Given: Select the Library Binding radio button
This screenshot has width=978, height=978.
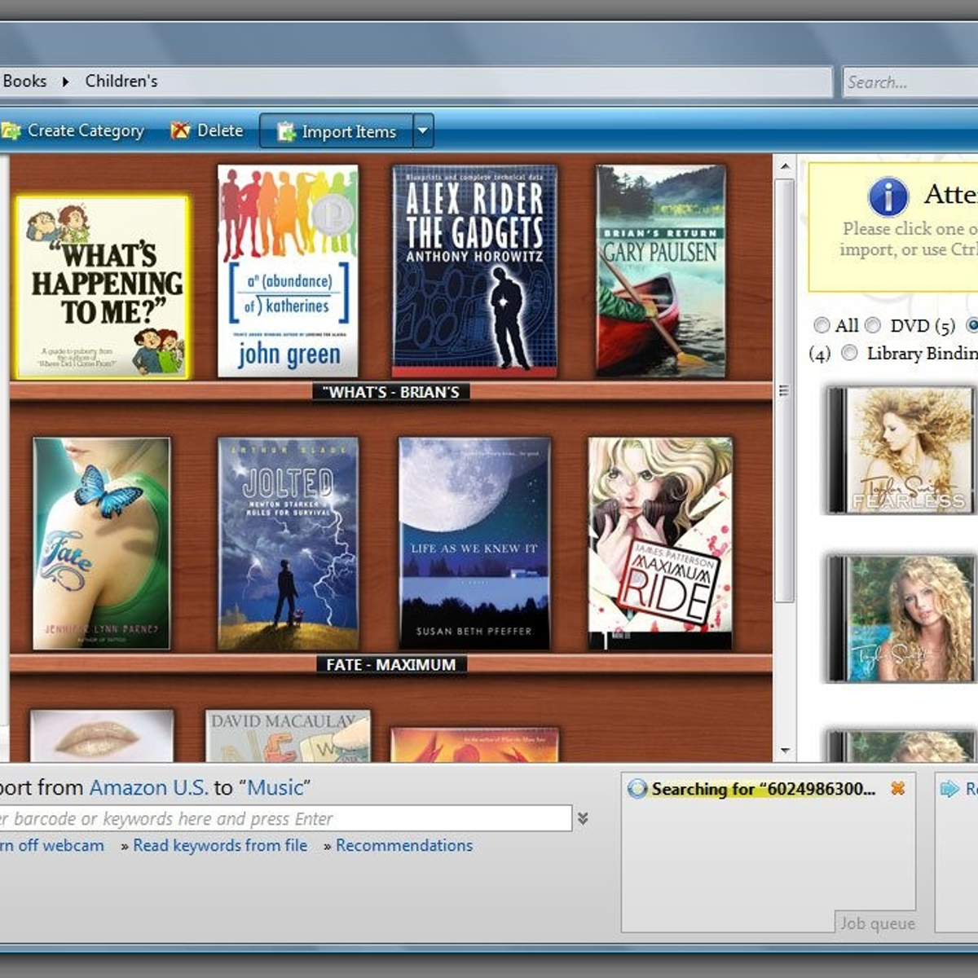Looking at the screenshot, I should pyautogui.click(x=849, y=353).
